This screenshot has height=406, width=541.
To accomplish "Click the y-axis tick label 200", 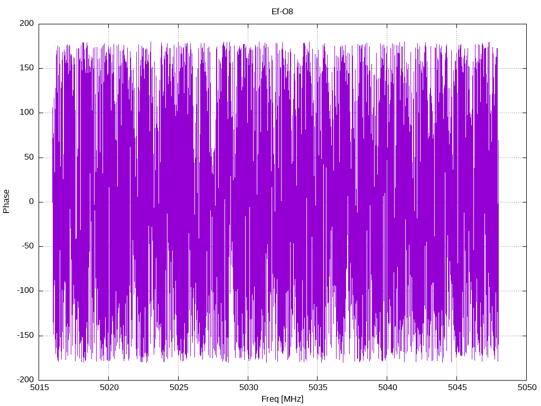I will (x=27, y=23).
